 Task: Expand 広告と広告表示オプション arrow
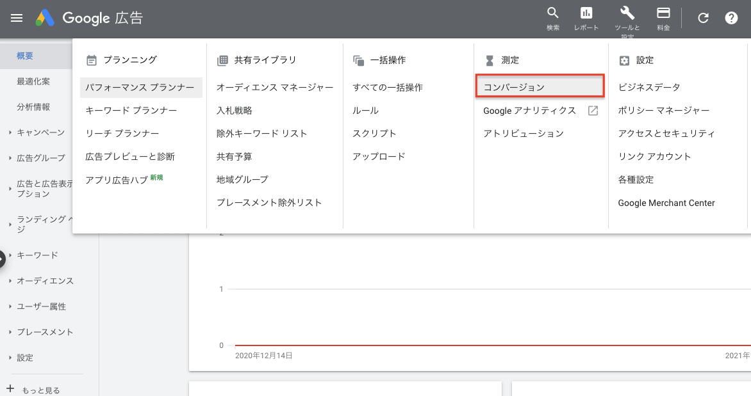point(10,189)
